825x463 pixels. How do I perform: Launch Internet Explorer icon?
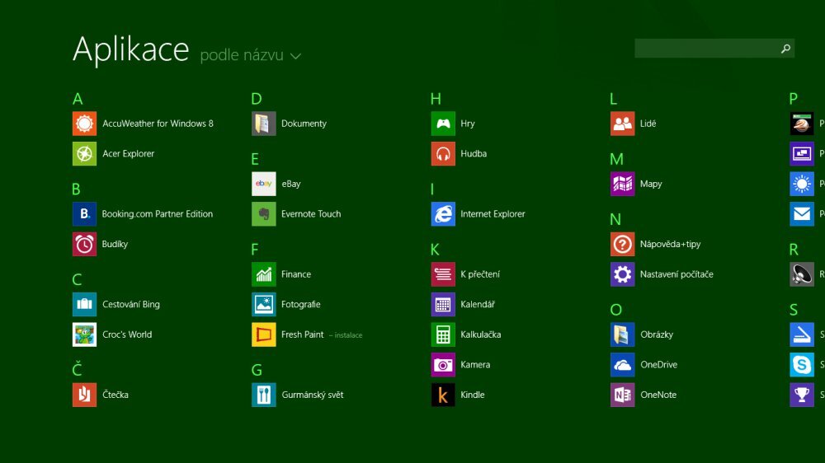click(443, 214)
